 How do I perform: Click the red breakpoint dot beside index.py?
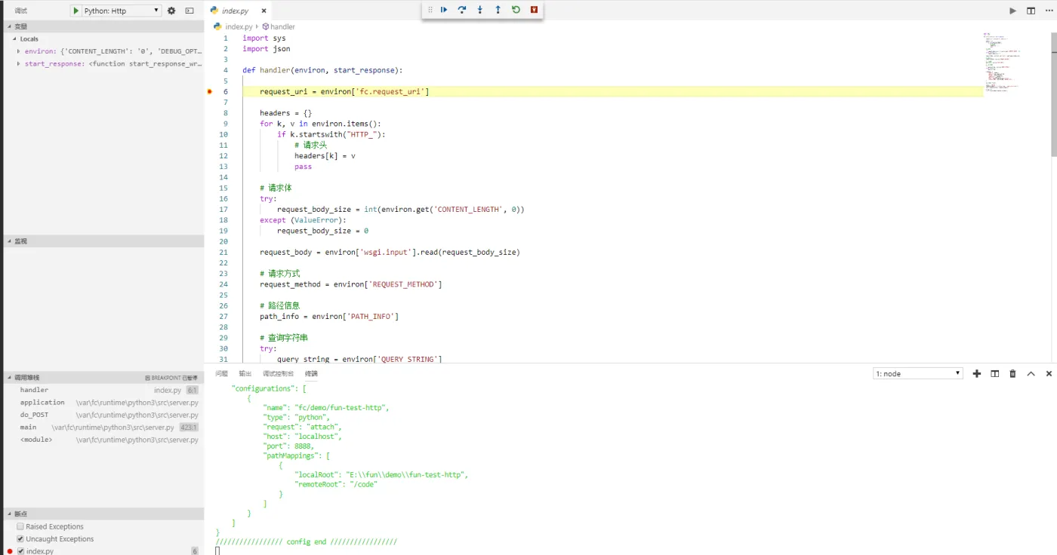point(10,551)
